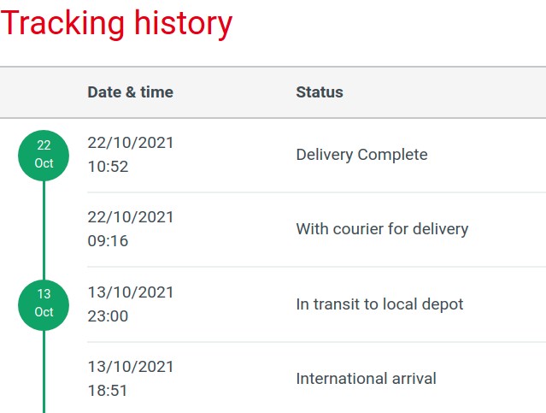
Task: Select the With courier for delivery status
Action: click(x=382, y=229)
